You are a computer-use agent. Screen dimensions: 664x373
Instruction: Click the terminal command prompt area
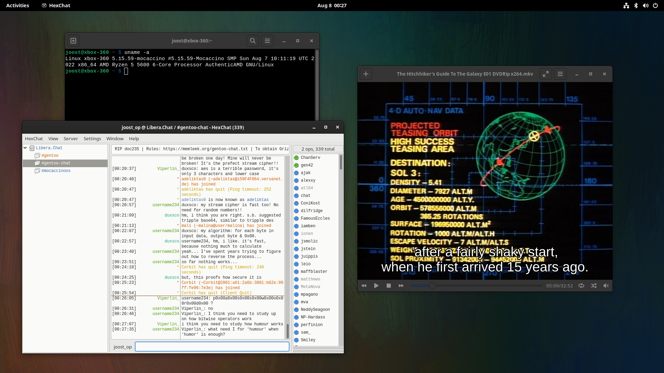(126, 71)
